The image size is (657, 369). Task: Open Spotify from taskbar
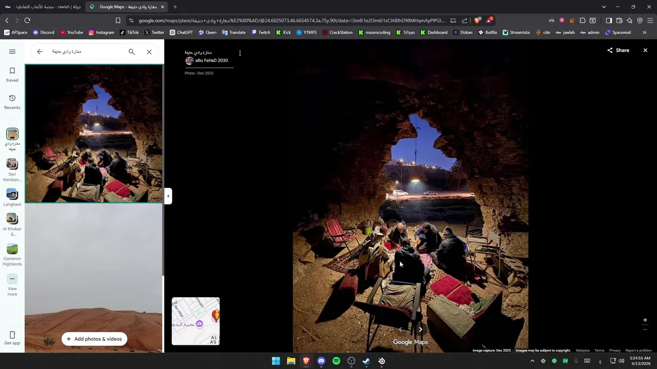(x=336, y=361)
